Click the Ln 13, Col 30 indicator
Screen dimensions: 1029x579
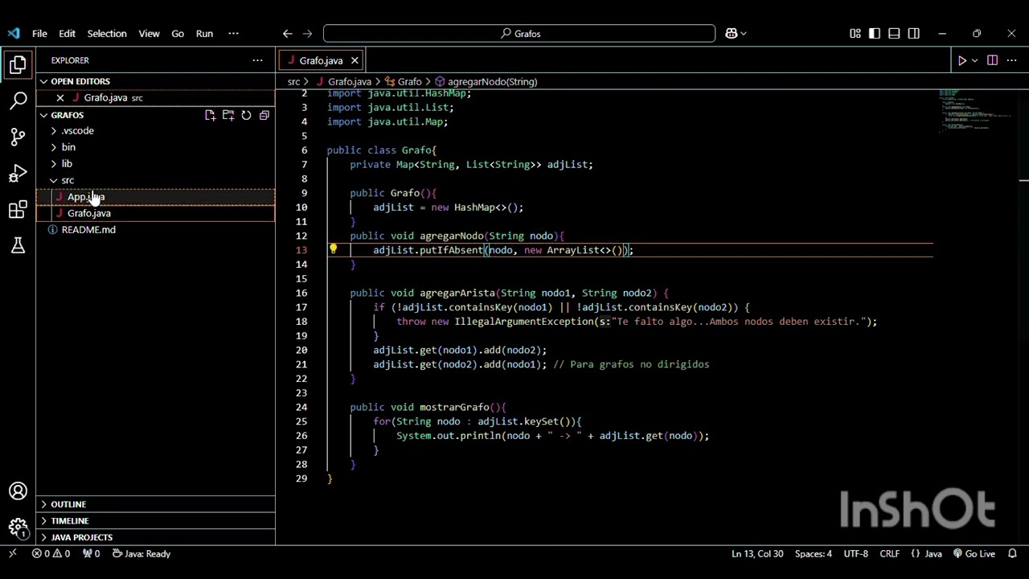pyautogui.click(x=757, y=553)
